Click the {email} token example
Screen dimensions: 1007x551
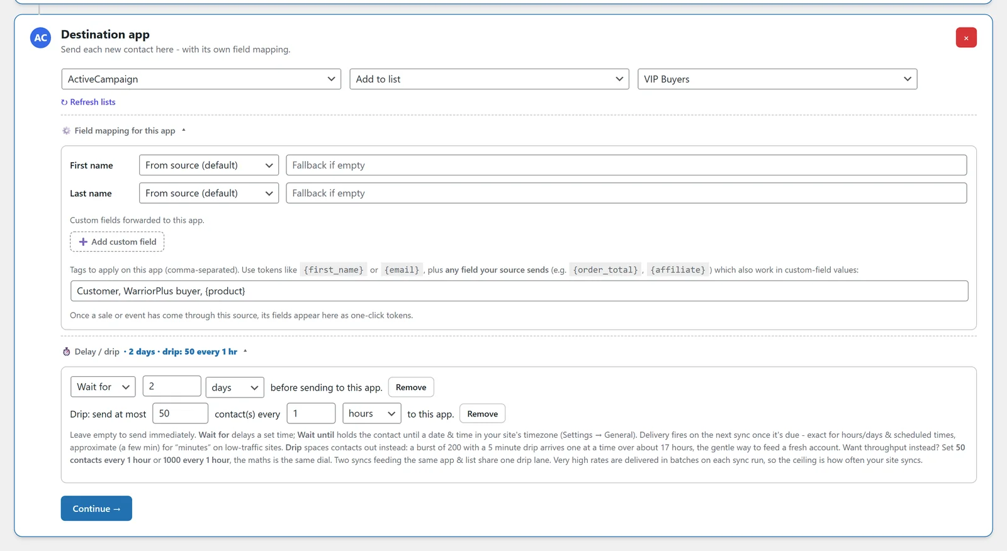tap(402, 270)
